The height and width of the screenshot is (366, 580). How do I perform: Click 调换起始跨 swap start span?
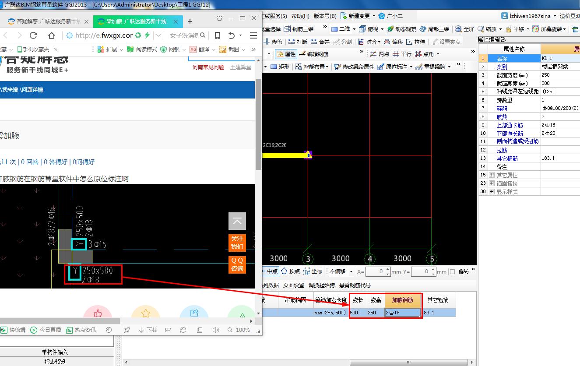click(x=321, y=285)
